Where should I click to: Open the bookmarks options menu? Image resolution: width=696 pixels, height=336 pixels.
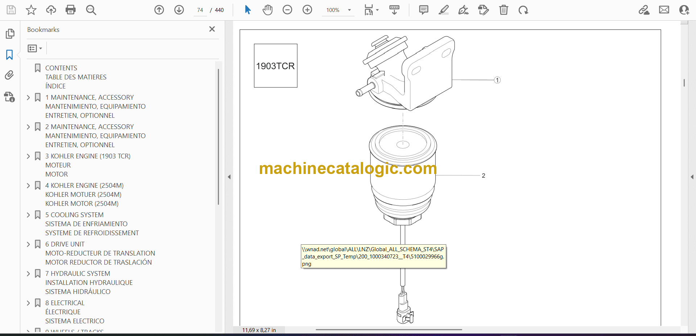click(x=35, y=48)
